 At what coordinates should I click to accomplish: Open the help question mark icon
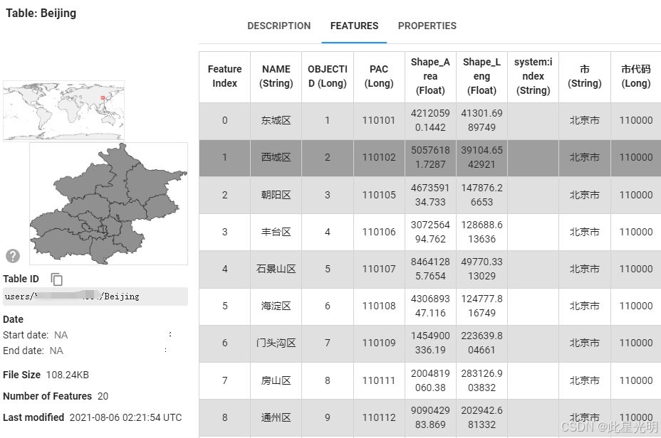pyautogui.click(x=13, y=256)
